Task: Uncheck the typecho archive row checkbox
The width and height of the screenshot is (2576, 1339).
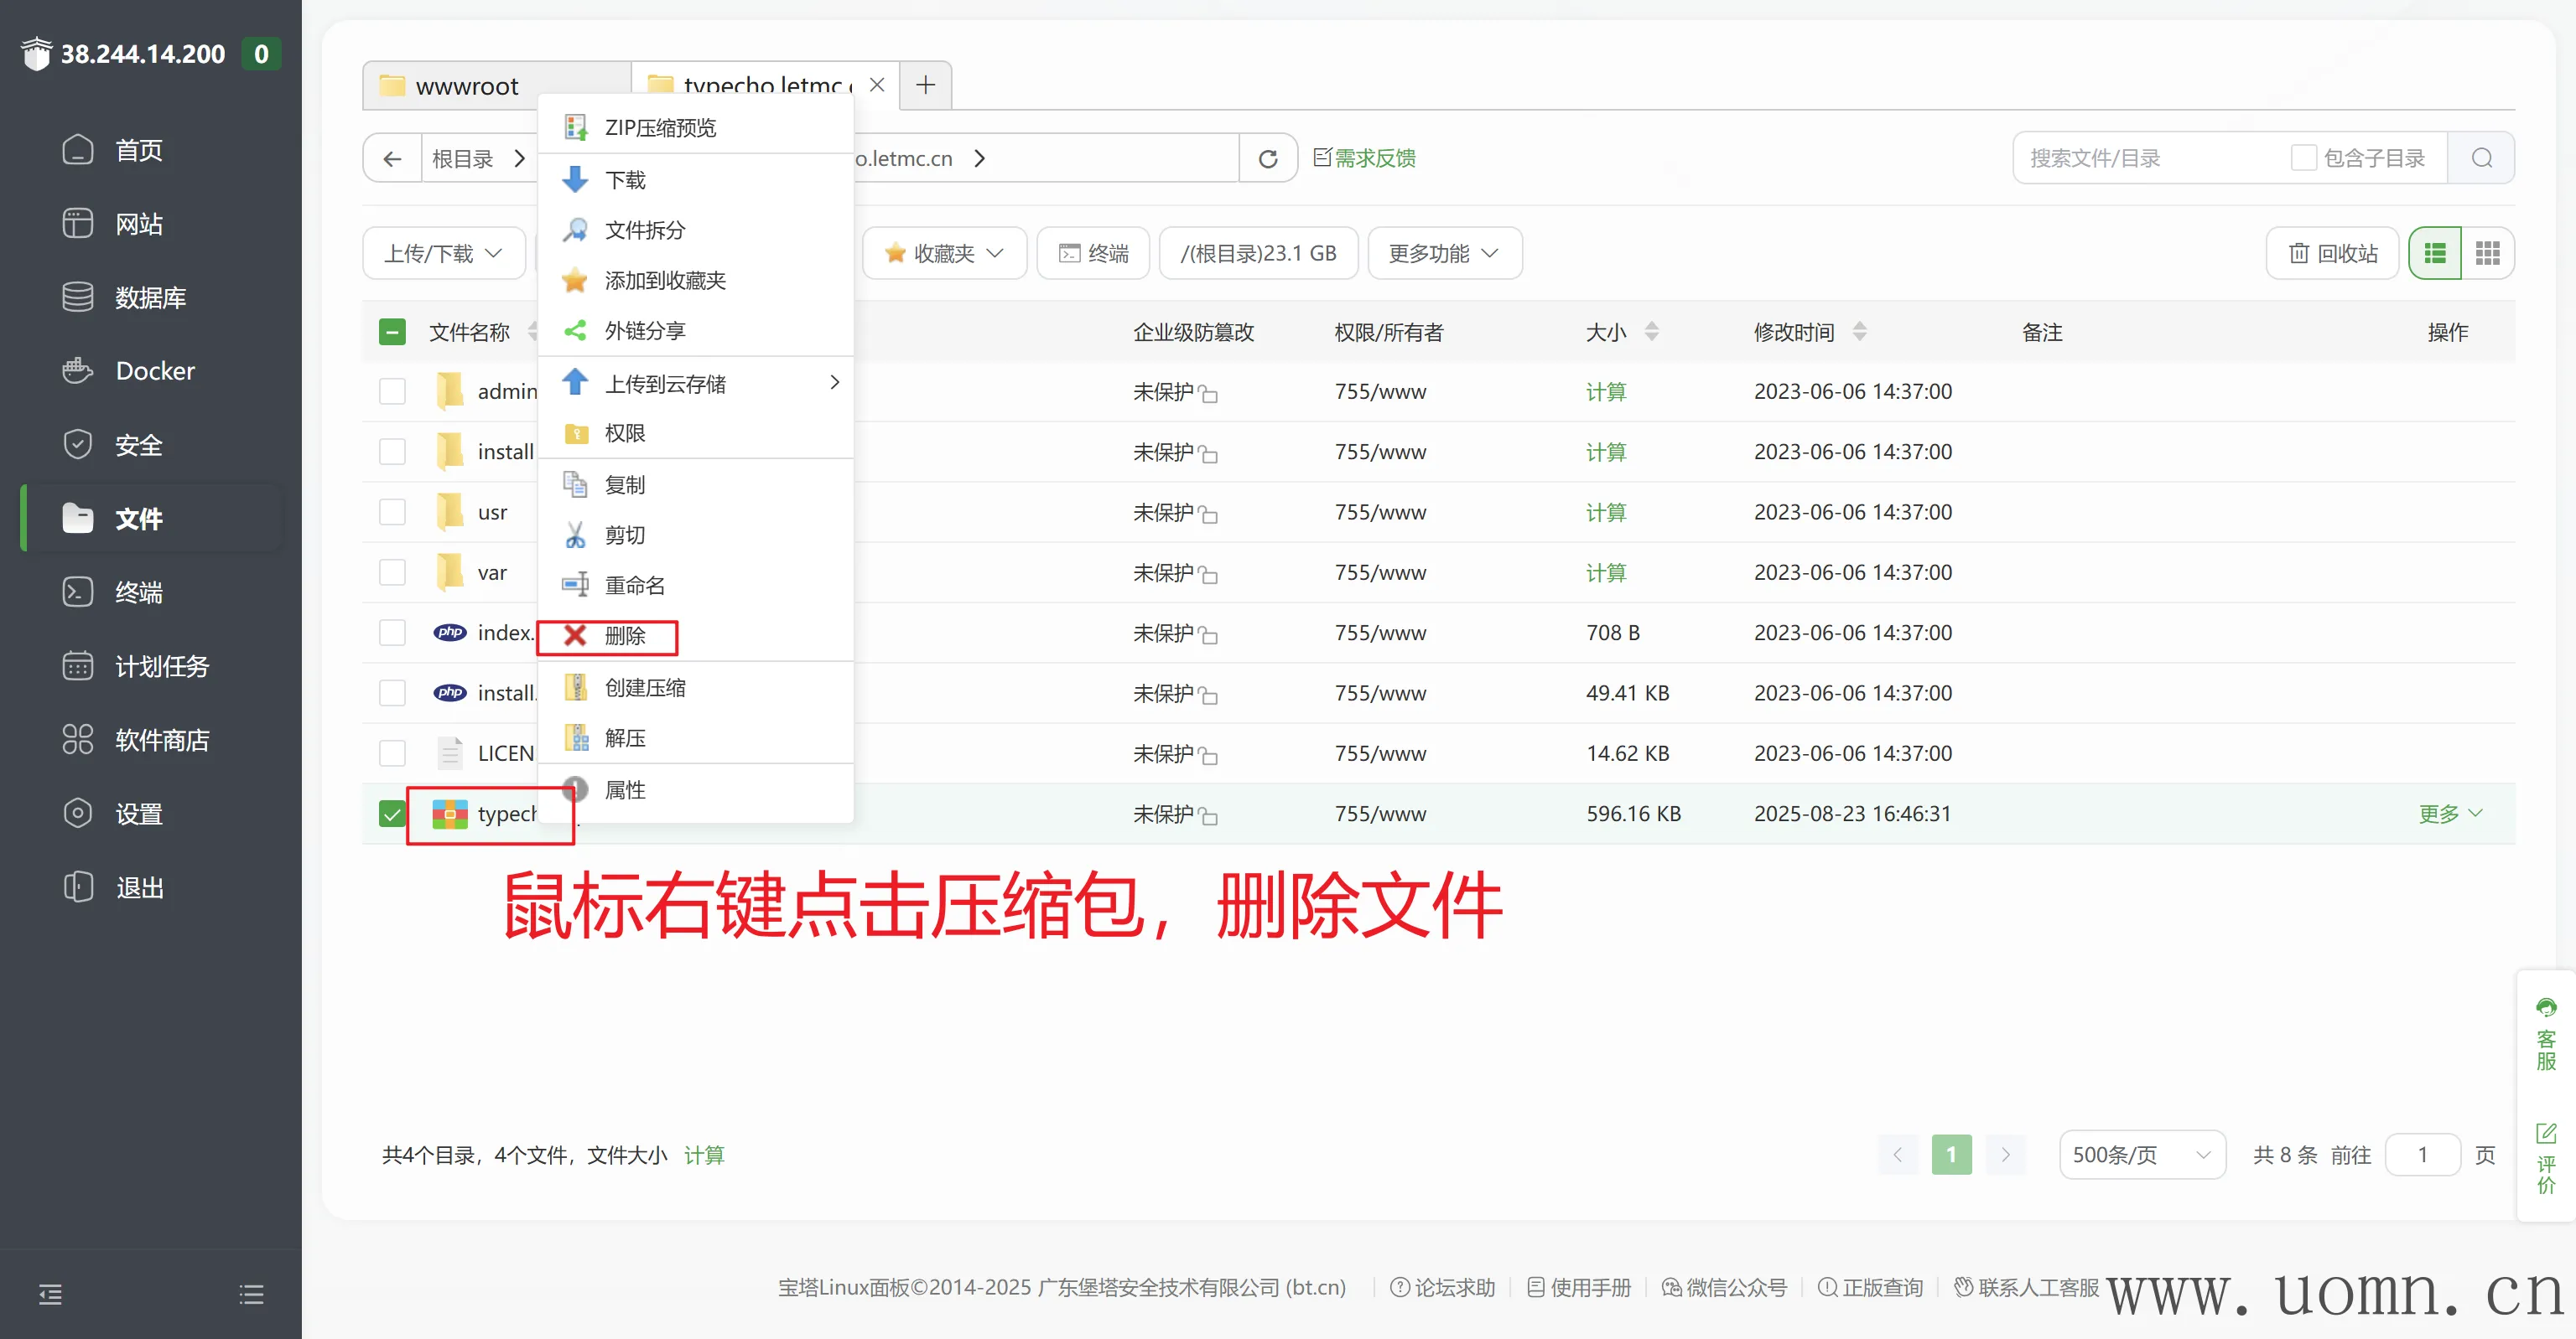Action: [392, 814]
